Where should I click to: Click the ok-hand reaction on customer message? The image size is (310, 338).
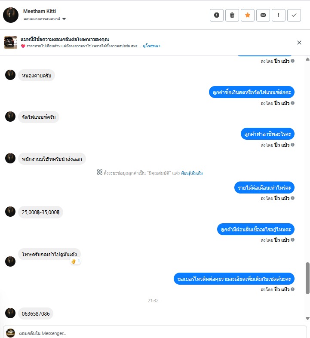click(75, 261)
